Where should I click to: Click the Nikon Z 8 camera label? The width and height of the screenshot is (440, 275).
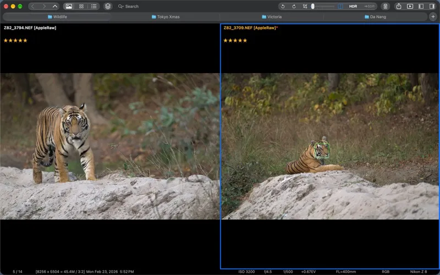(x=419, y=272)
